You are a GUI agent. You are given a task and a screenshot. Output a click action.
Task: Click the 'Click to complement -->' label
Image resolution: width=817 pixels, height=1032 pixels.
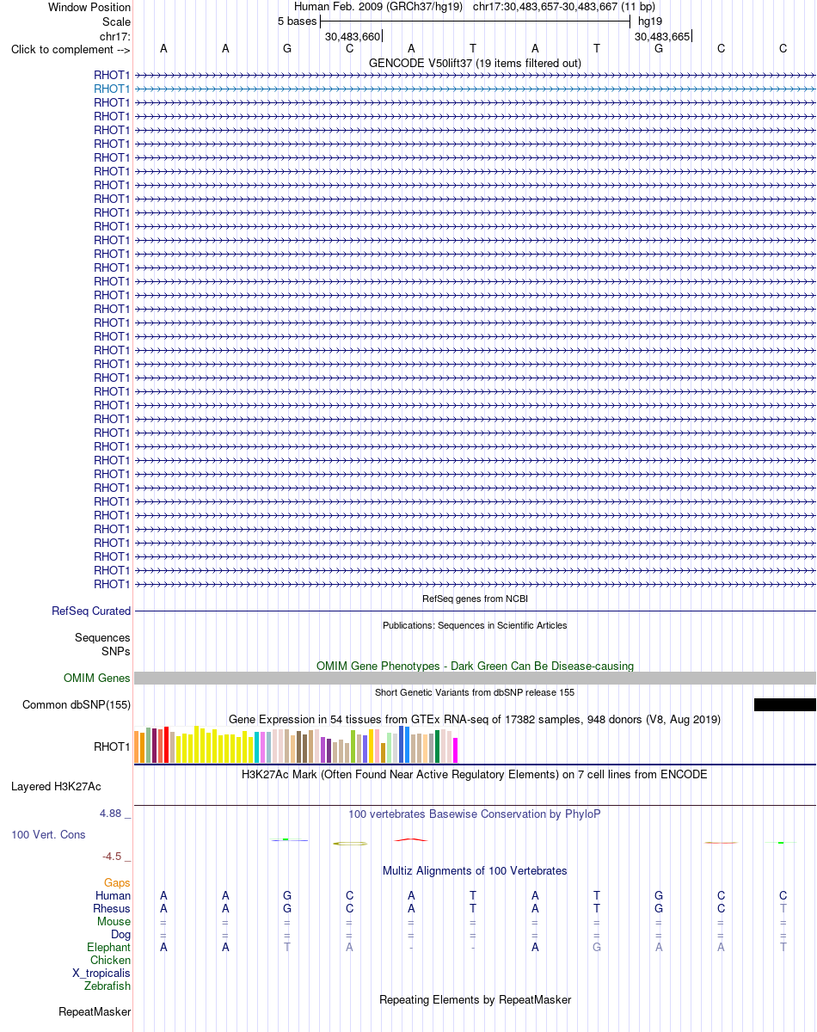(x=71, y=49)
